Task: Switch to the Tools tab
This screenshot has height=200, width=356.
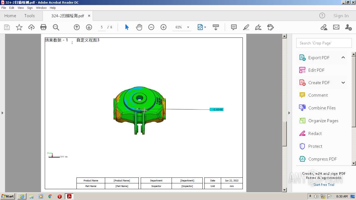Action: tap(29, 16)
